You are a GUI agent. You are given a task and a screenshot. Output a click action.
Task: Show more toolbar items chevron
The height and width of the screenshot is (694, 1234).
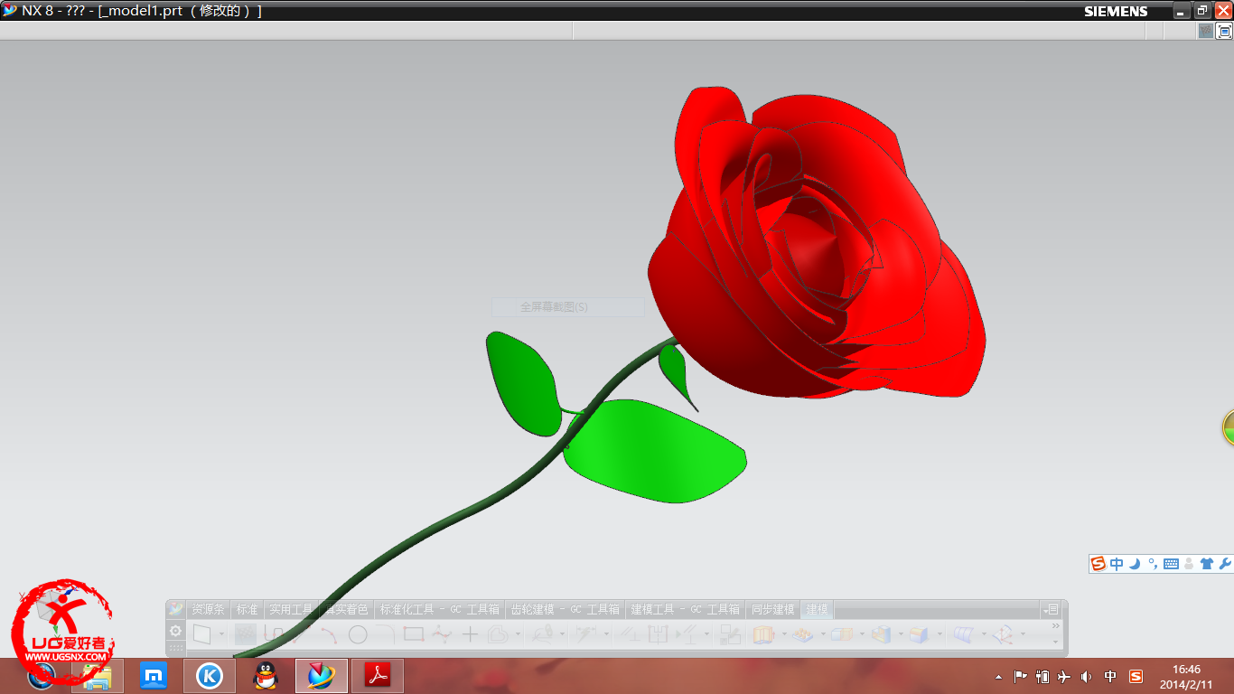point(1055,625)
